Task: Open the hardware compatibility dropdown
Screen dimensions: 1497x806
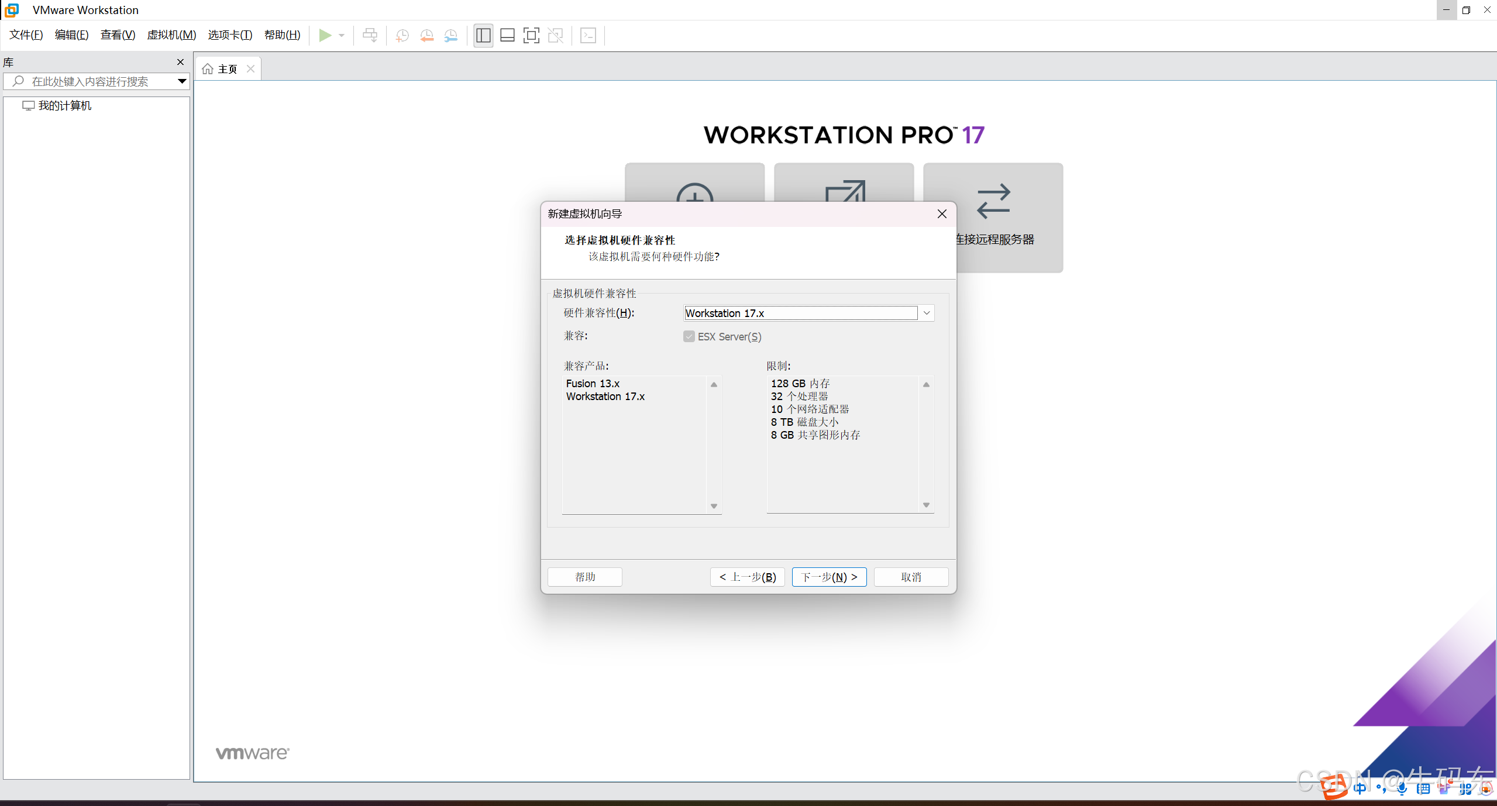Action: [926, 313]
